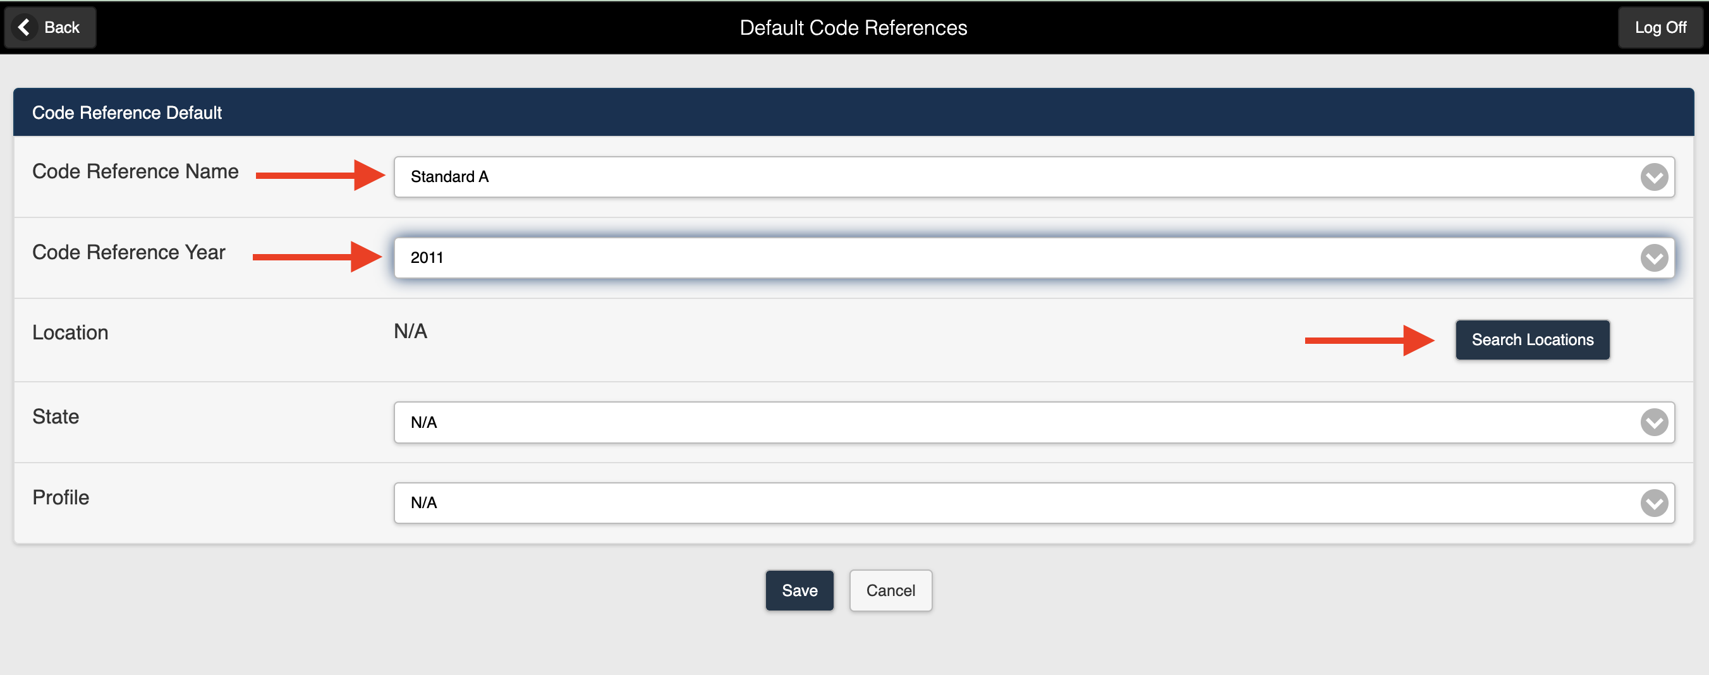Click the Code Reference Year chevron icon
1709x675 pixels.
1654,257
